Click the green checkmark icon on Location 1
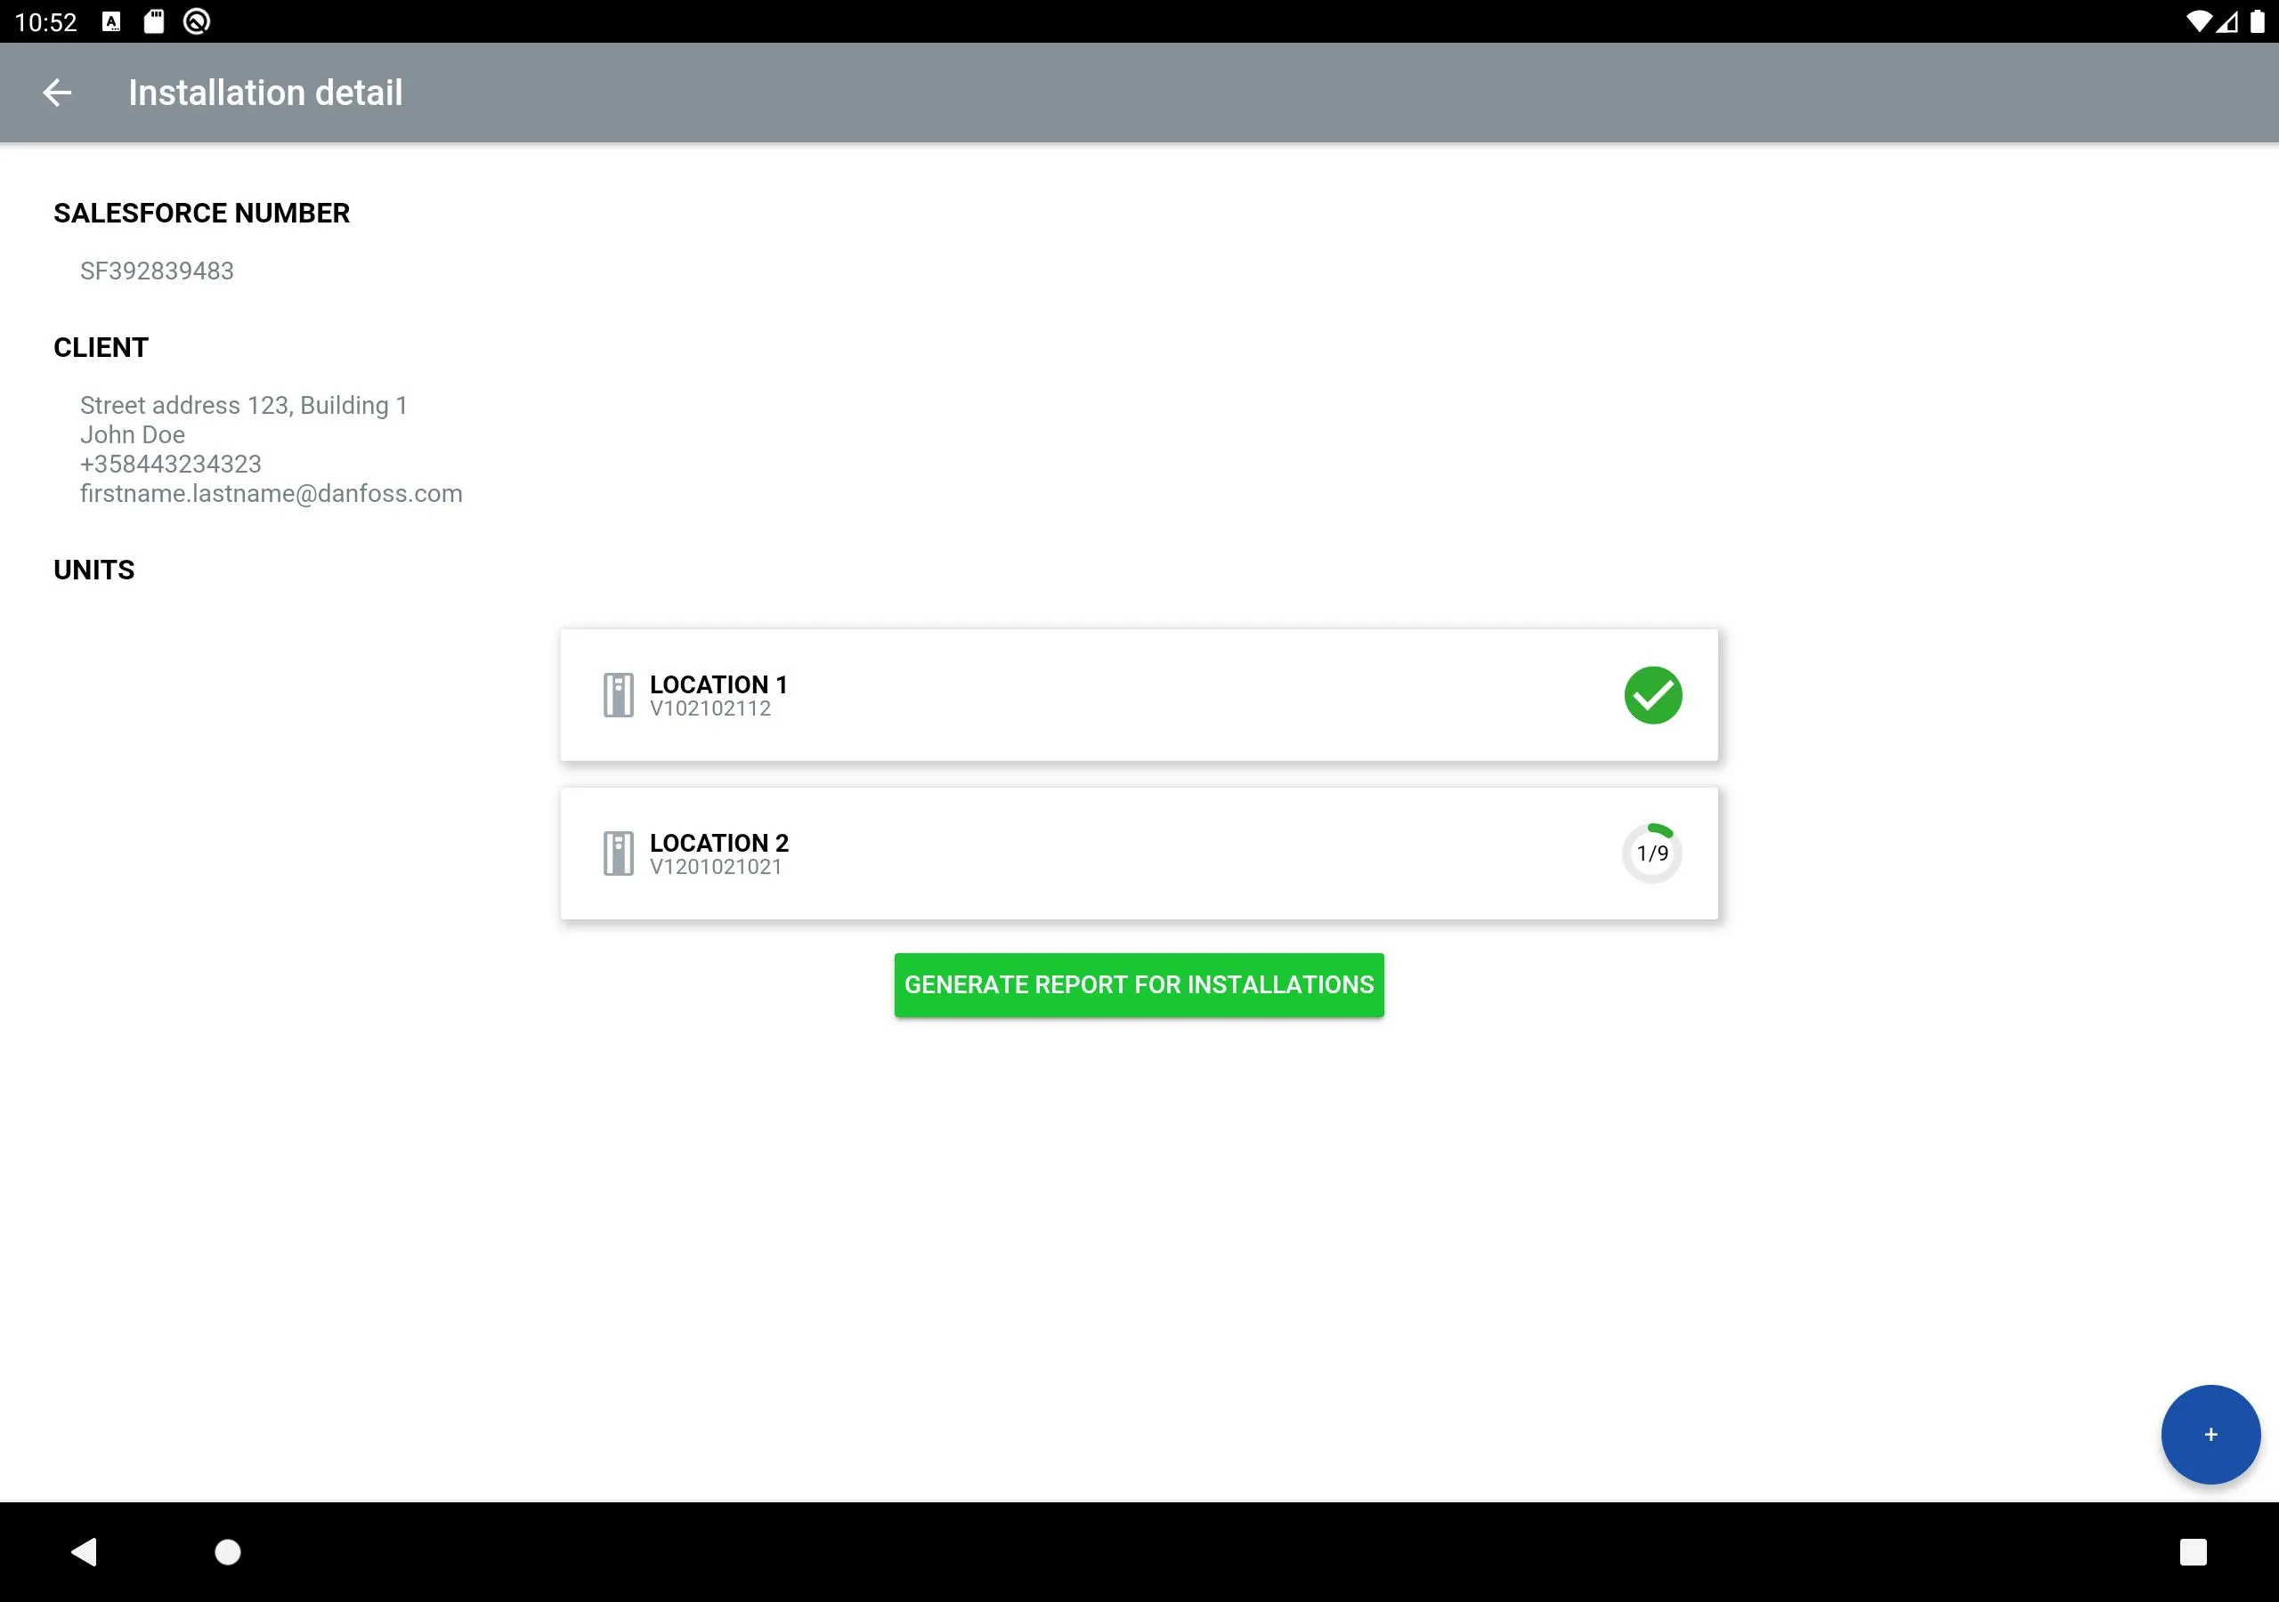 (x=1651, y=693)
